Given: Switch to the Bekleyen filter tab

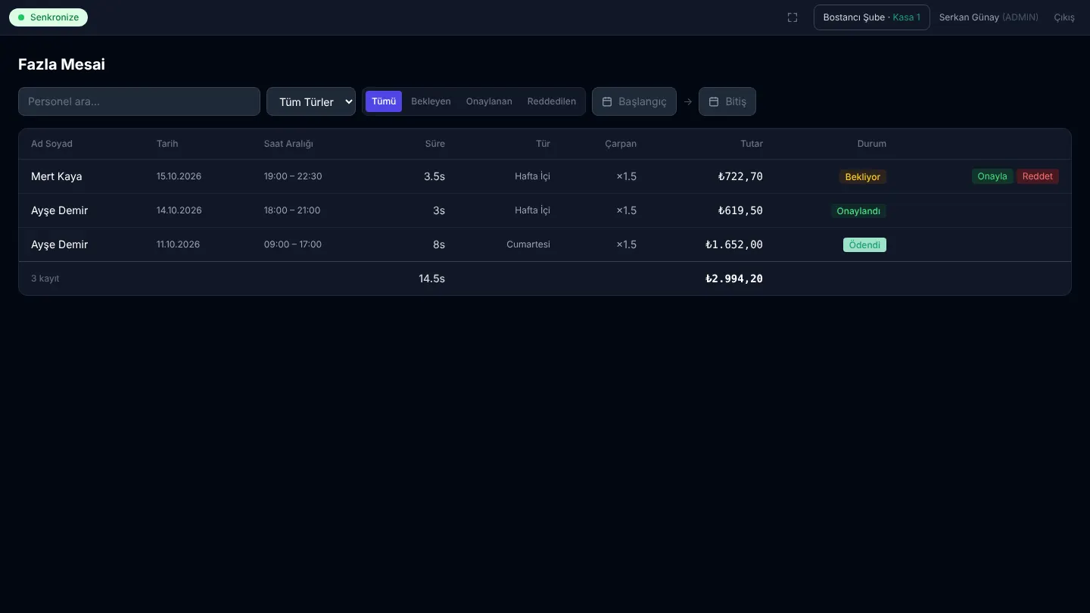Looking at the screenshot, I should tap(431, 101).
